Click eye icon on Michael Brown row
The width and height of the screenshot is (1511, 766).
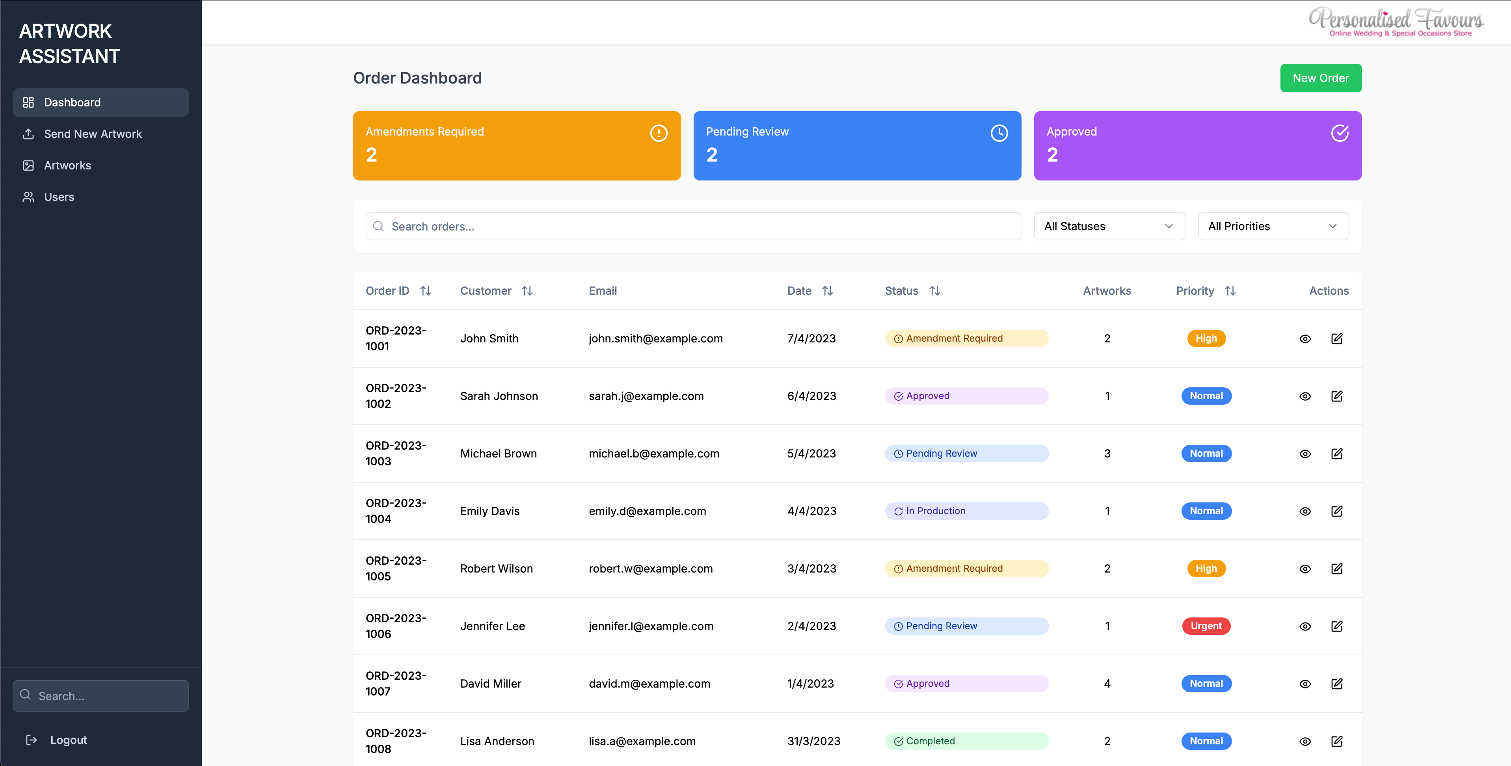(x=1304, y=454)
